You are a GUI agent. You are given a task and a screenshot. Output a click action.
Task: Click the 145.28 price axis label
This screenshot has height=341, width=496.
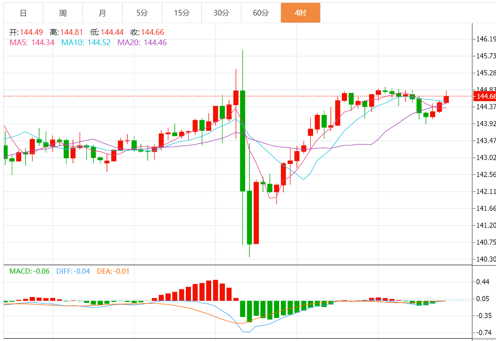tap(486, 73)
